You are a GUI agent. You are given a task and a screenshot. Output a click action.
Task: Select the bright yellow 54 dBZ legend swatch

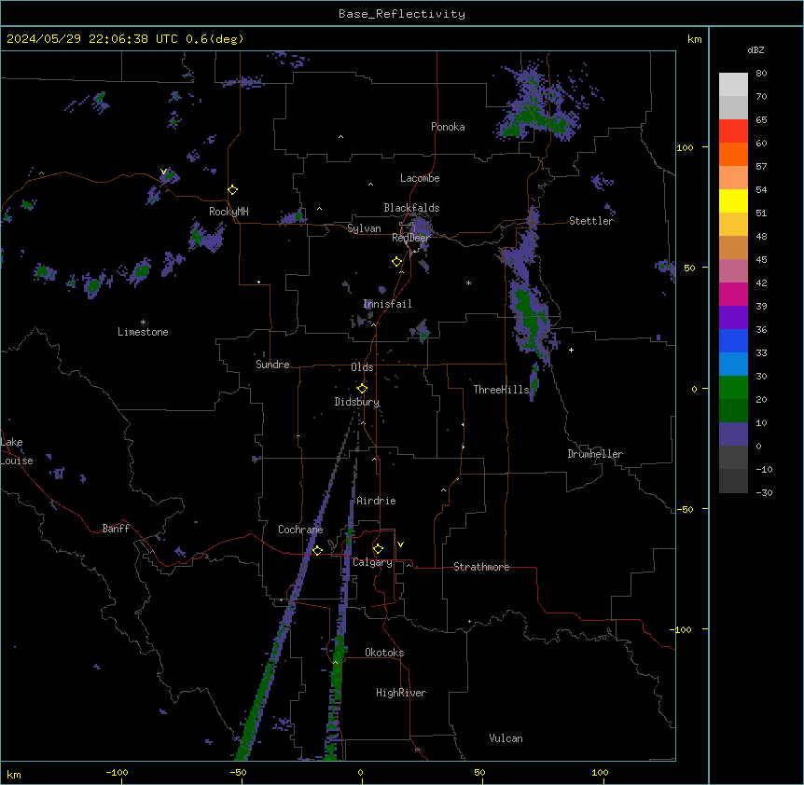[733, 200]
